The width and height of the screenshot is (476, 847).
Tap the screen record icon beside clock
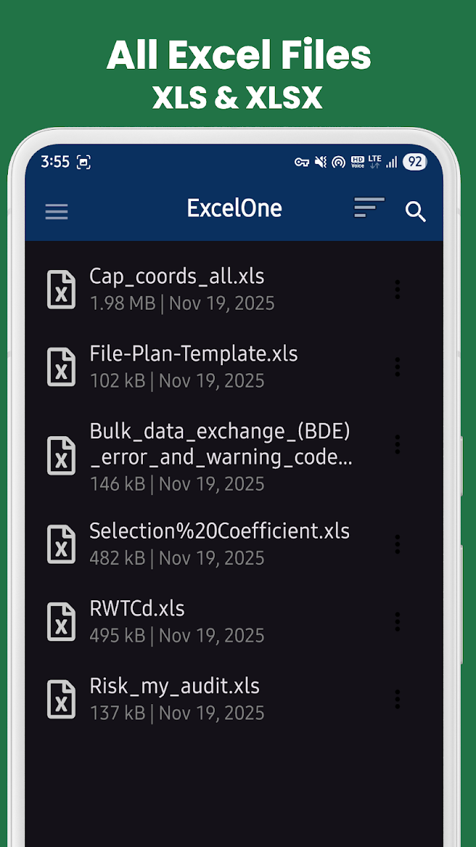pyautogui.click(x=83, y=162)
